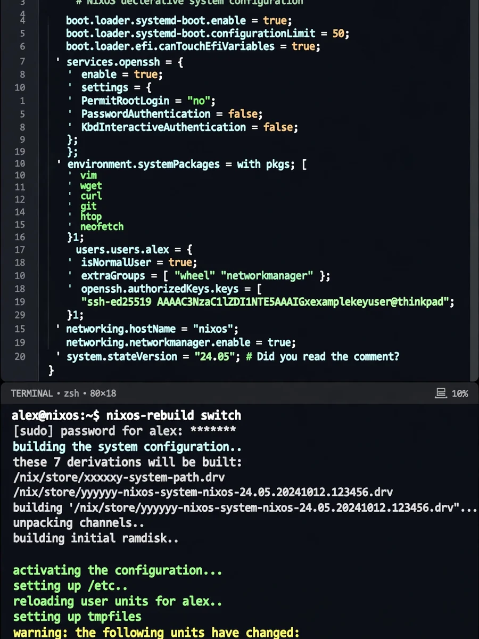This screenshot has width=479, height=639.
Task: Click the vim package entry
Action: (x=88, y=175)
